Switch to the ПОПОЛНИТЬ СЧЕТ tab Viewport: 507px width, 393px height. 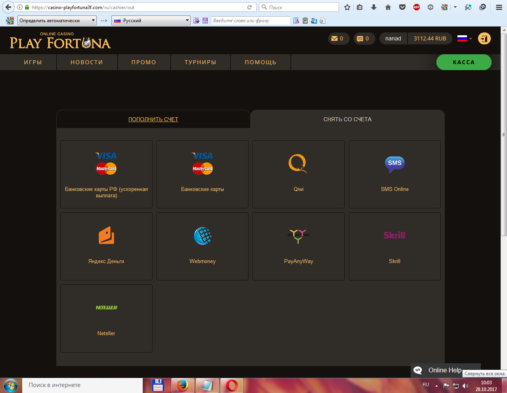click(x=153, y=119)
